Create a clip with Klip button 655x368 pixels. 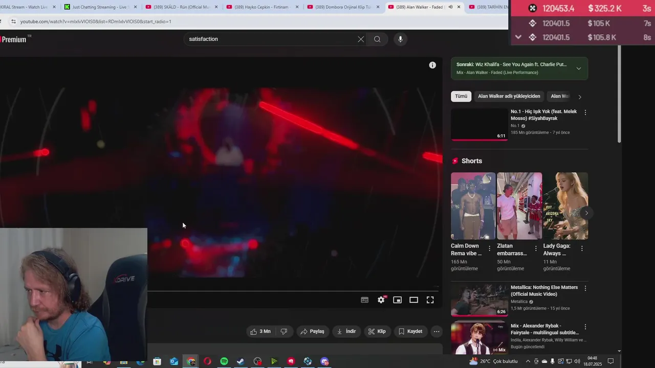377,331
